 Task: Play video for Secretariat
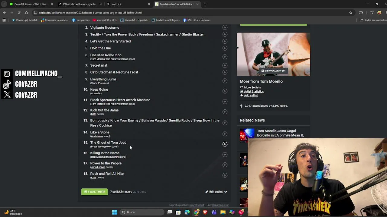[x=225, y=65]
